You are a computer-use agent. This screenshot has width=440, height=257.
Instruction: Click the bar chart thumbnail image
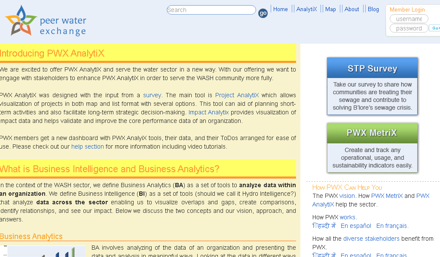(x=43, y=251)
